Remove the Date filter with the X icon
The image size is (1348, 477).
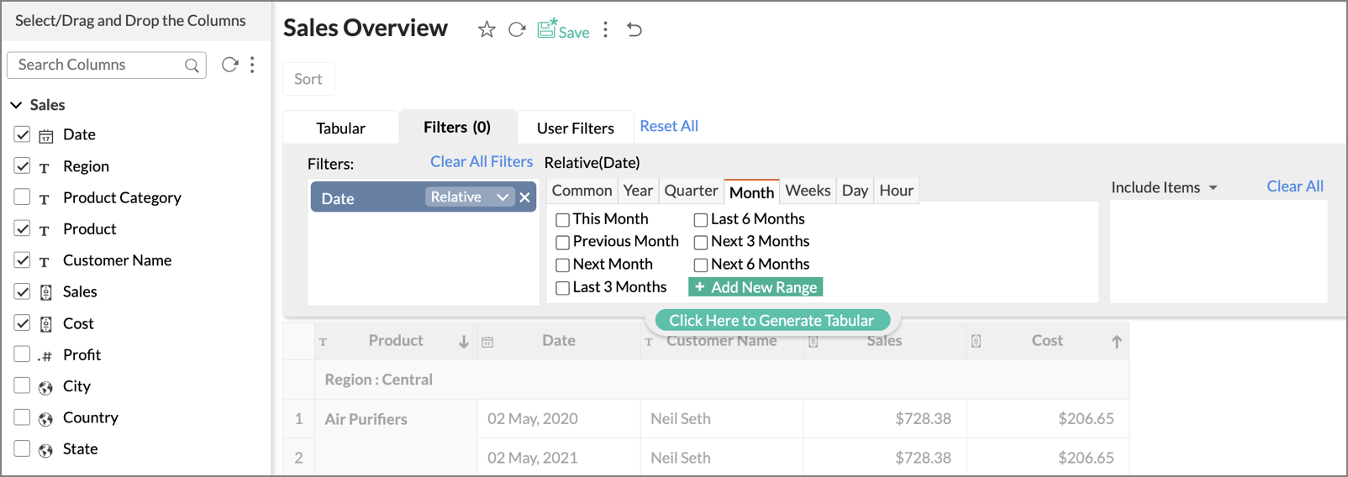click(x=524, y=197)
